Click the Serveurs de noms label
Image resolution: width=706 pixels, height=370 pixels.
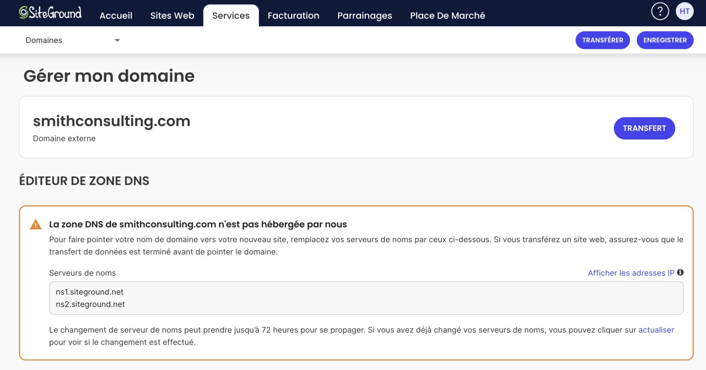pos(82,273)
